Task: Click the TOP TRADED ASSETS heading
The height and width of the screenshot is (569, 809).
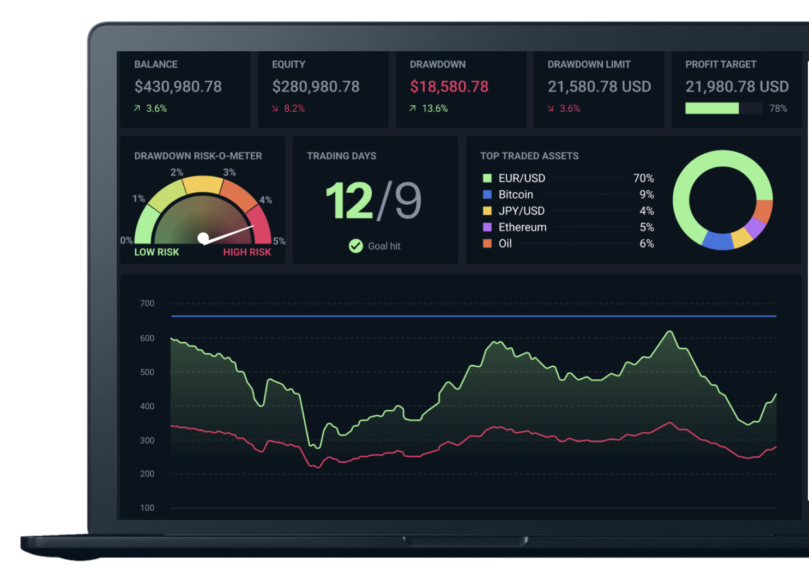Action: [529, 156]
